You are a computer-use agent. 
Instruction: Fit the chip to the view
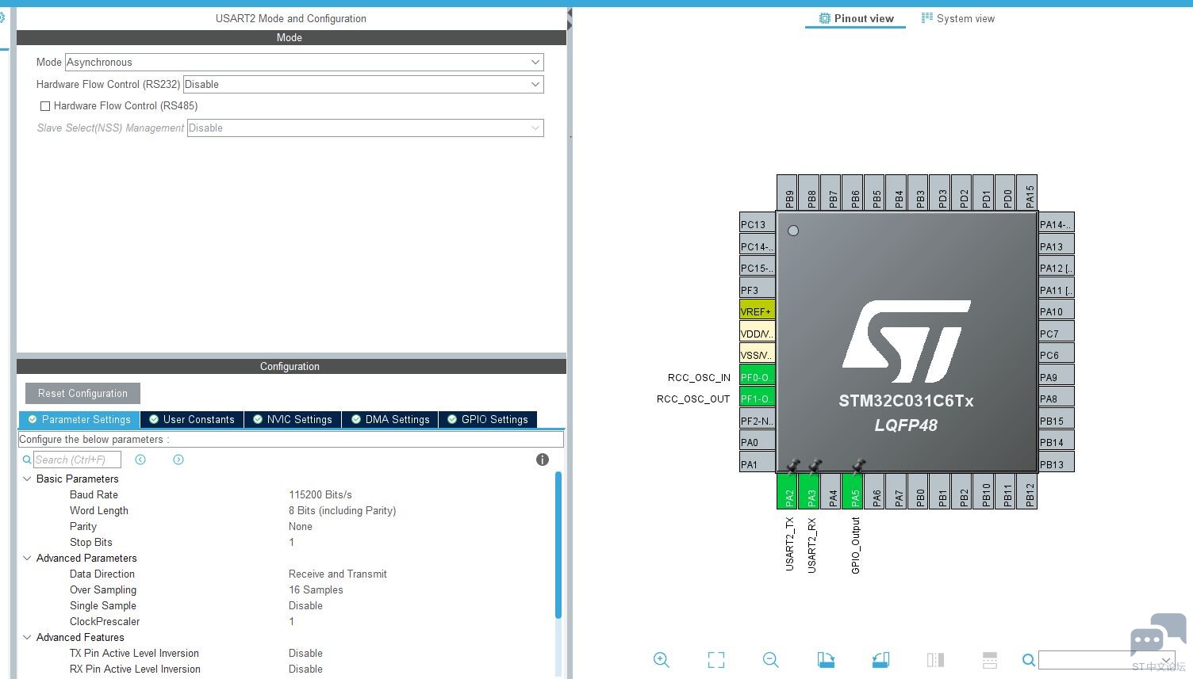pos(716,659)
